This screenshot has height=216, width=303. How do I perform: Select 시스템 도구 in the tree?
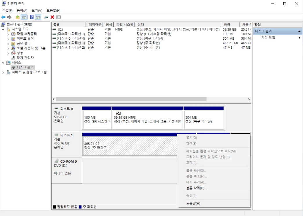coord(20,29)
